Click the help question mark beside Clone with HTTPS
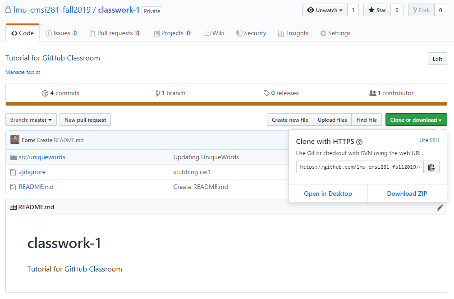Viewport: 454px width, 299px height. click(x=359, y=142)
